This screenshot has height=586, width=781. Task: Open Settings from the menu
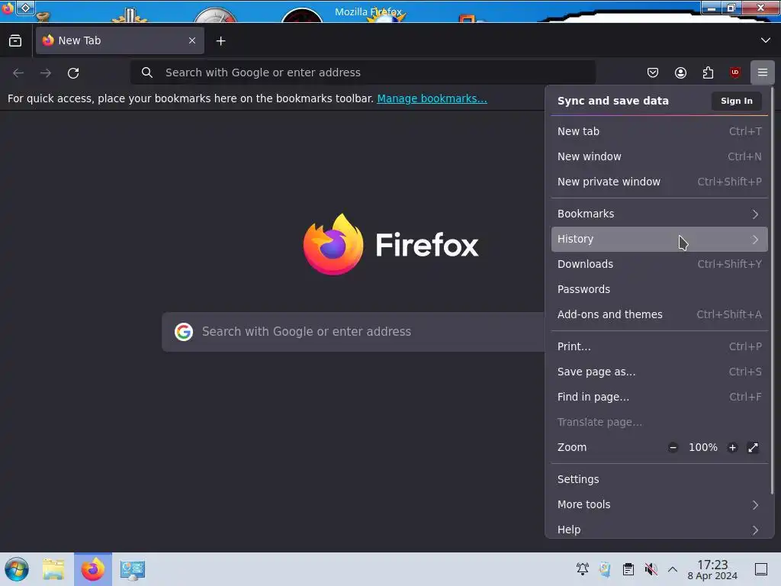[x=660, y=479]
